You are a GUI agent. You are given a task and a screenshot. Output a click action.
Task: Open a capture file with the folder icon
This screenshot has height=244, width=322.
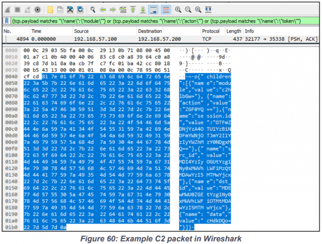pyautogui.click(x=50, y=10)
